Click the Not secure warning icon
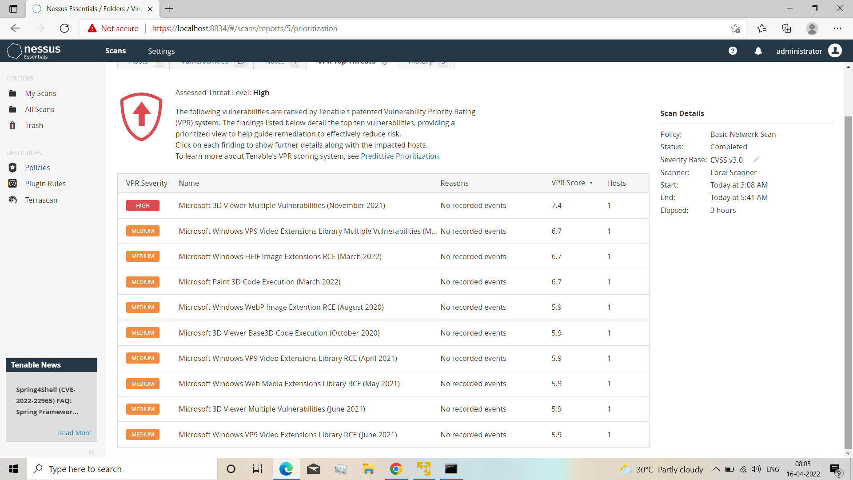The image size is (853, 480). point(92,28)
